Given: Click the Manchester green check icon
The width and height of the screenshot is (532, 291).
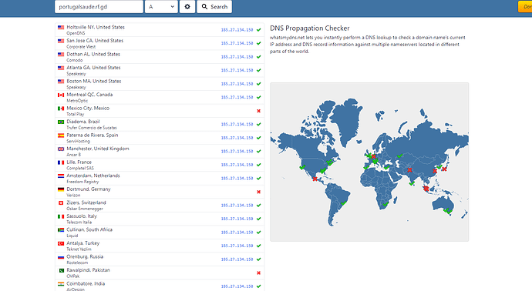Looking at the screenshot, I should pyautogui.click(x=259, y=152).
